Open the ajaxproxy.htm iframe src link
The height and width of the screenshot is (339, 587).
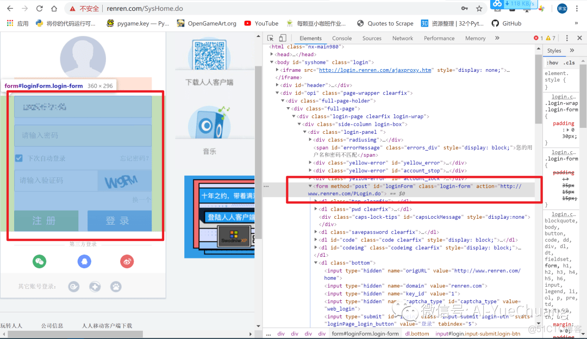pos(374,70)
